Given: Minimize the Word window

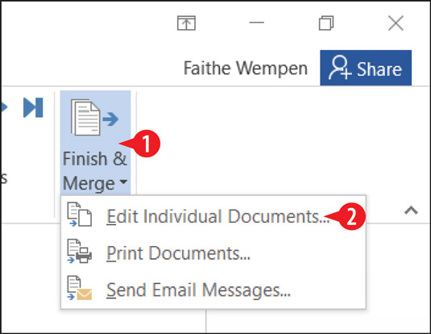Looking at the screenshot, I should (x=256, y=23).
